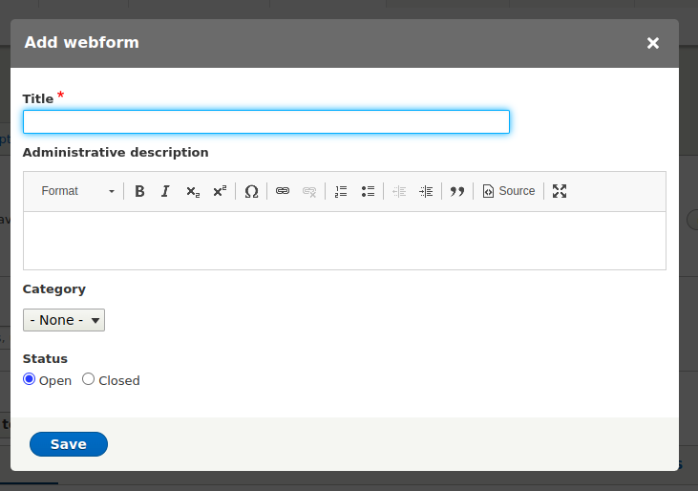Close the Add webform dialog
This screenshot has height=491, width=698.
coord(652,43)
